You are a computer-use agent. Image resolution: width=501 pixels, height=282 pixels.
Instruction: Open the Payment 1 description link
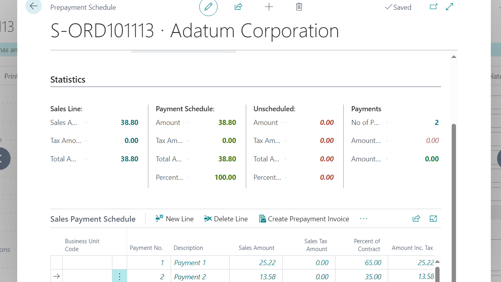[190, 262]
